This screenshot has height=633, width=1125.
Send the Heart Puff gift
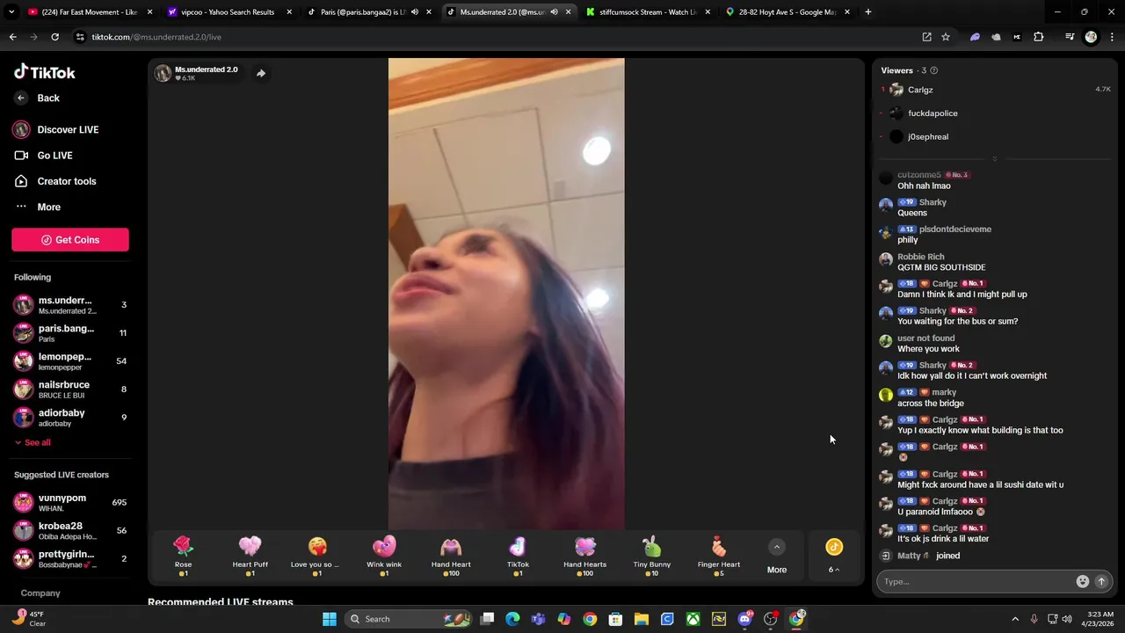(250, 556)
